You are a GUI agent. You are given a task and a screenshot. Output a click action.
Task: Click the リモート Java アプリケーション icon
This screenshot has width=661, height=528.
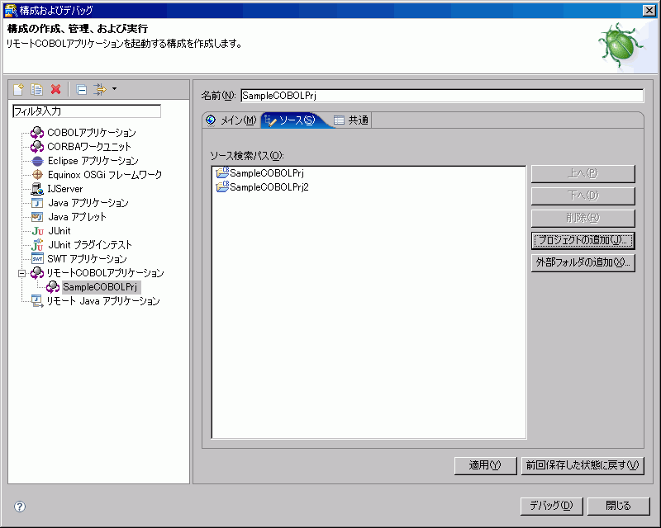37,301
